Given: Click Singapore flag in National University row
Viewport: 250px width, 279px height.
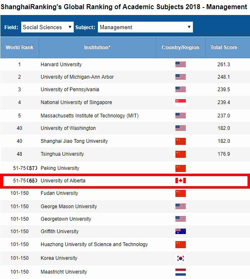Looking at the screenshot, I should 180,102.
